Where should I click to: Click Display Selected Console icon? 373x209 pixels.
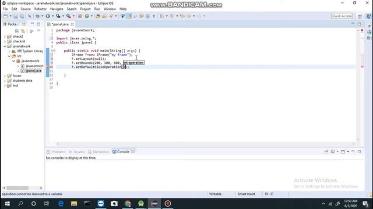click(333, 152)
